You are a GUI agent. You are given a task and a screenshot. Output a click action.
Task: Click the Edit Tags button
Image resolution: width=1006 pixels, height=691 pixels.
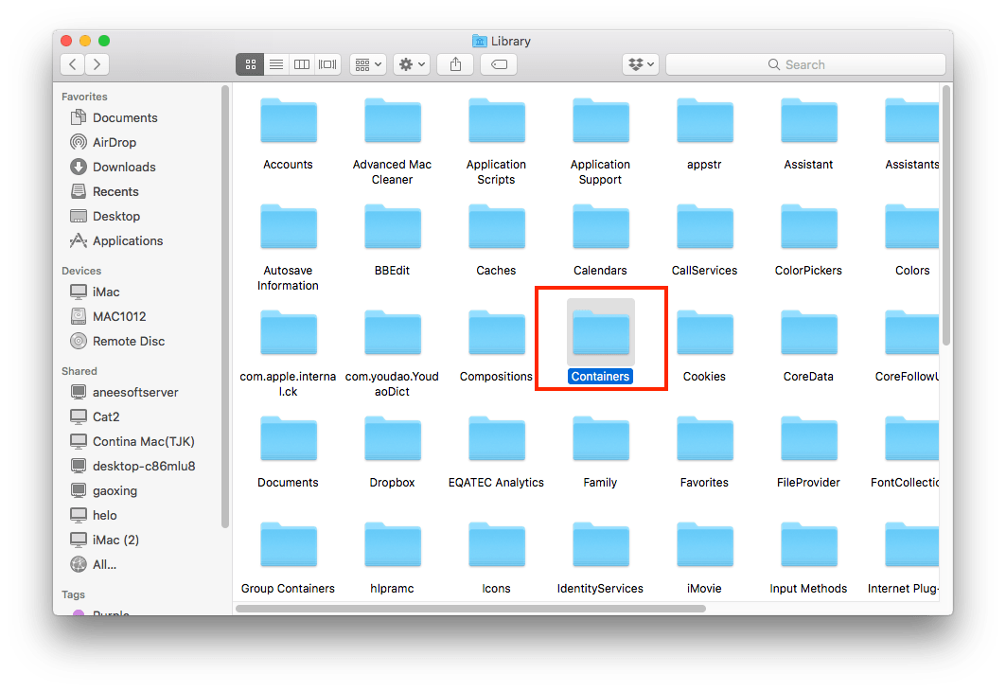(499, 63)
